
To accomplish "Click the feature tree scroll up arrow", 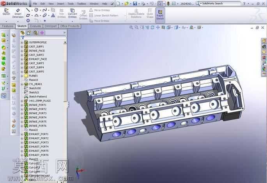I will coord(65,42).
